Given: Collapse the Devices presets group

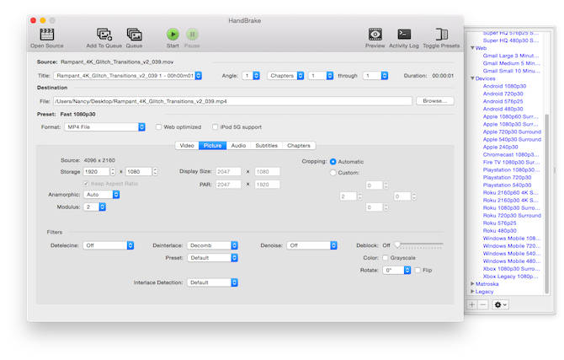Looking at the screenshot, I should click(472, 78).
